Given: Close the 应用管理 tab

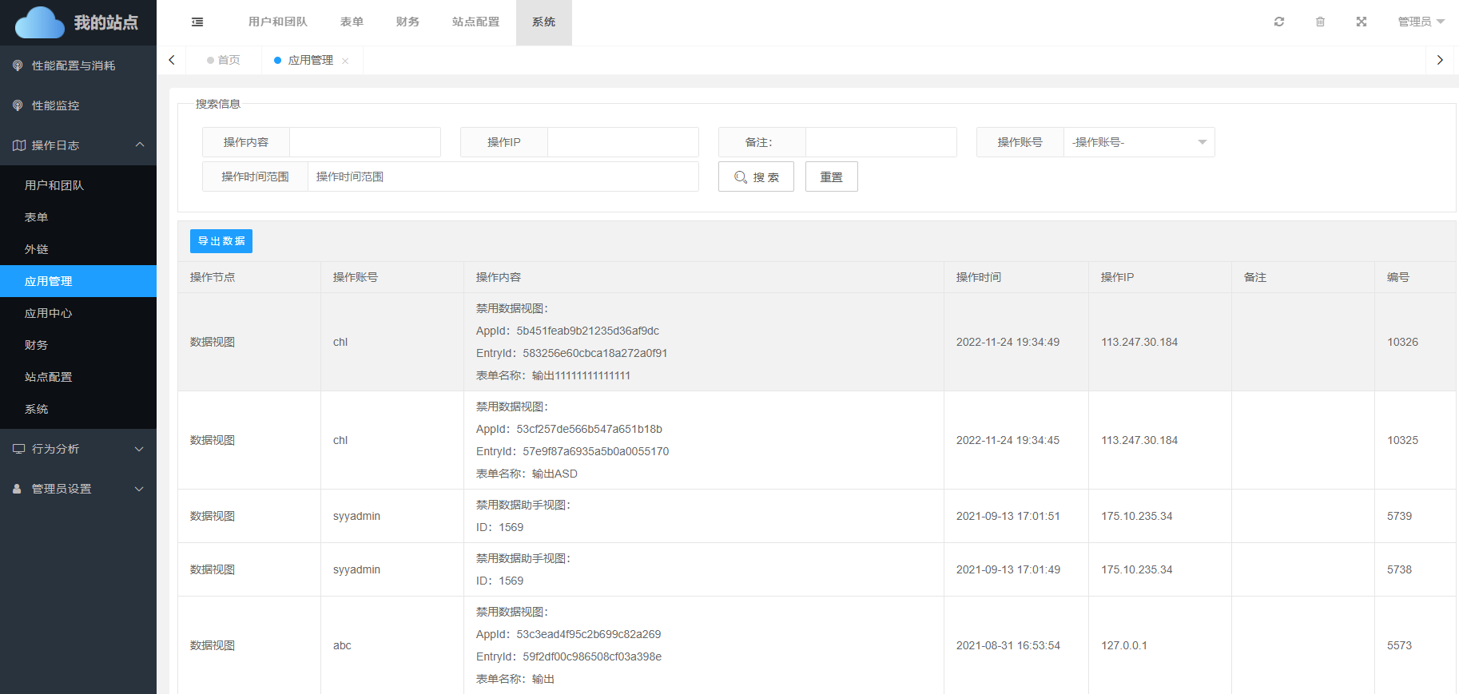Looking at the screenshot, I should coord(345,61).
